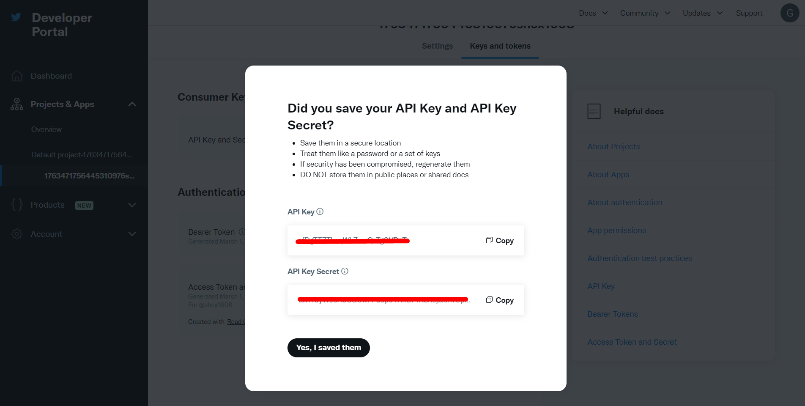
Task: Confirm with Yes, I saved them
Action: point(329,348)
